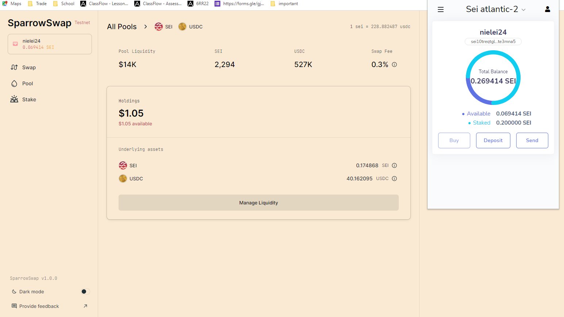Click the Dark mode moon icon
Screen dimensions: 564x317
(14, 291)
